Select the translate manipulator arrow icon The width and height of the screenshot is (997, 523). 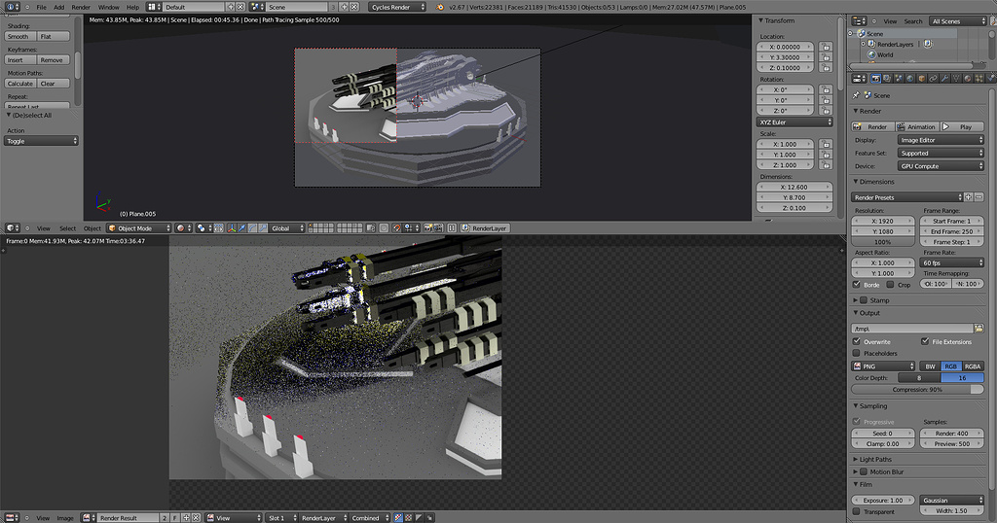pos(241,227)
